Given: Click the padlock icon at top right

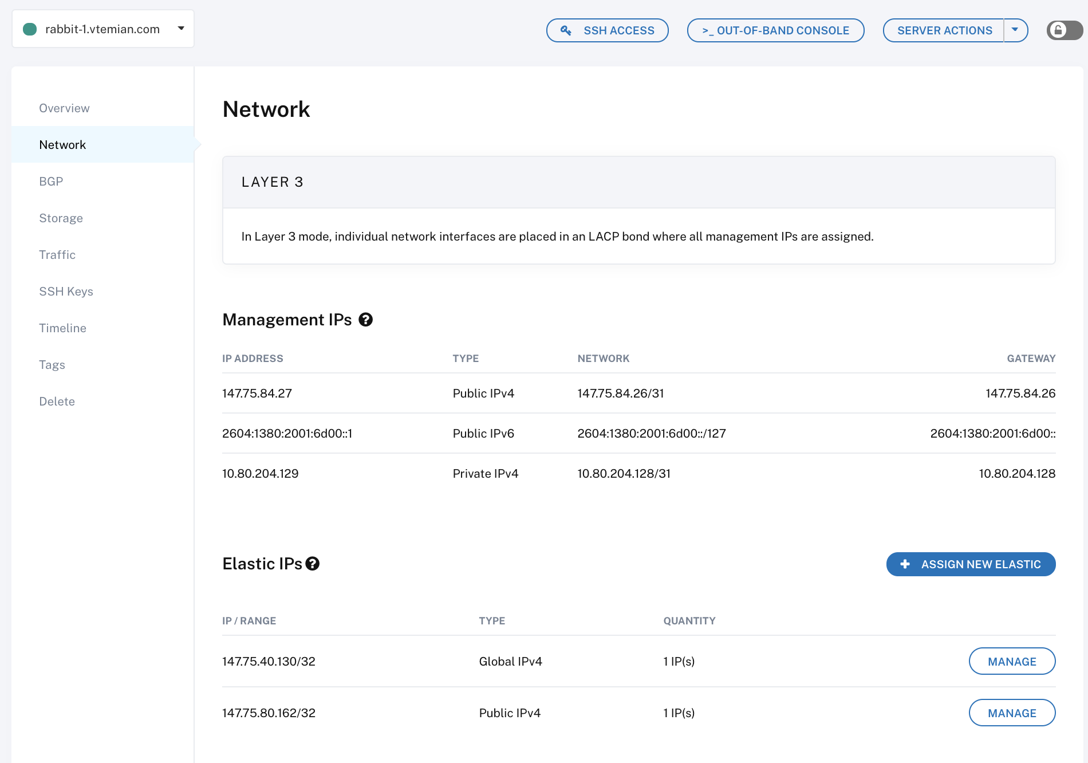Looking at the screenshot, I should [x=1059, y=30].
